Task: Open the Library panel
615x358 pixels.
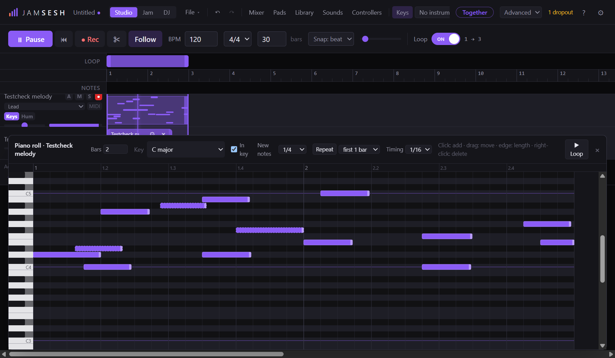Action: coord(304,13)
